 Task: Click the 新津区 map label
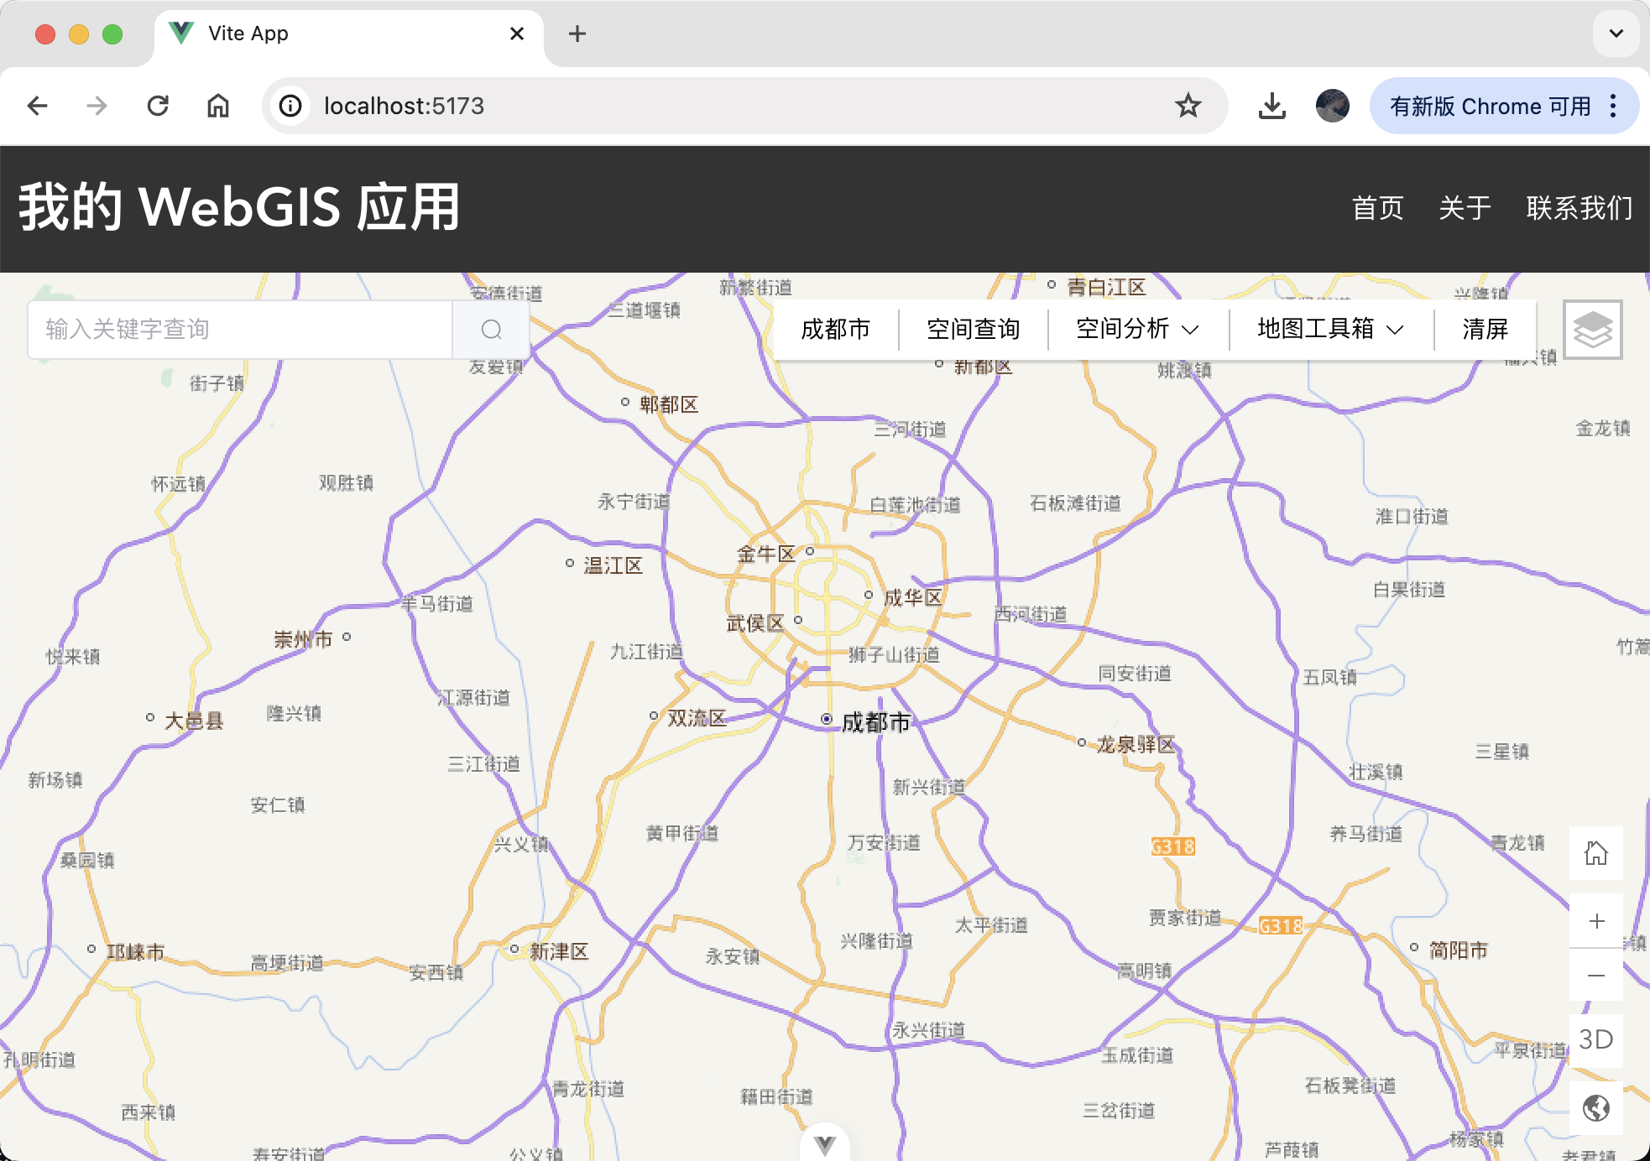(560, 951)
